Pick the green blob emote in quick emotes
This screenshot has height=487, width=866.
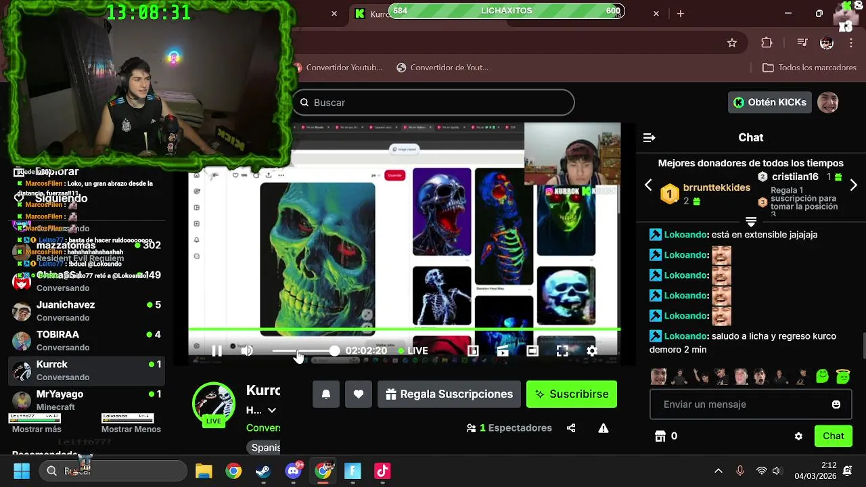(822, 376)
